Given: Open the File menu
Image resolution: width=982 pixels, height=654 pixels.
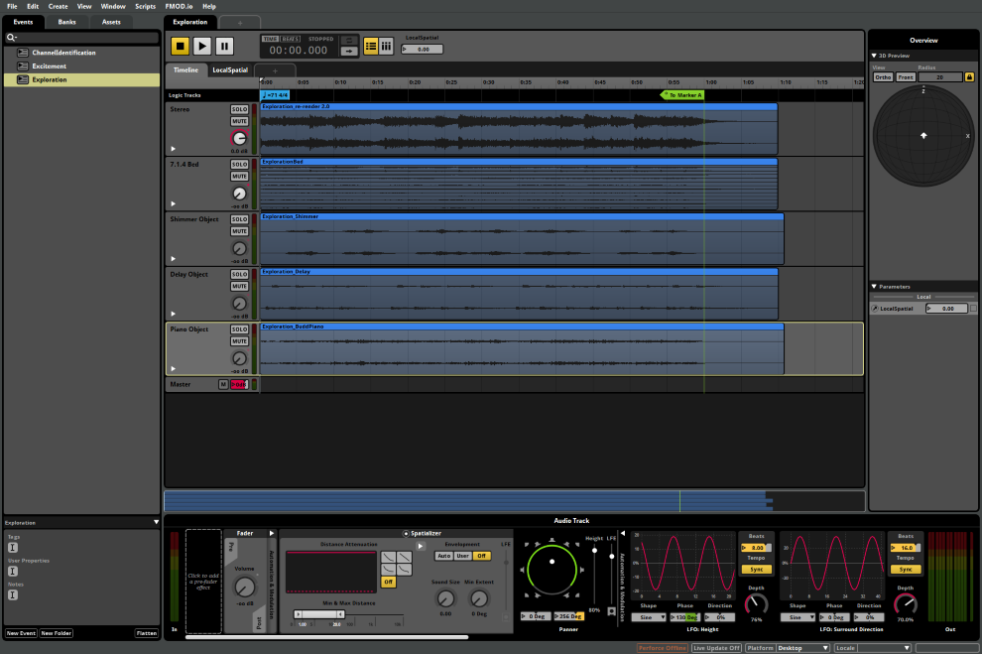Looking at the screenshot, I should click(12, 6).
